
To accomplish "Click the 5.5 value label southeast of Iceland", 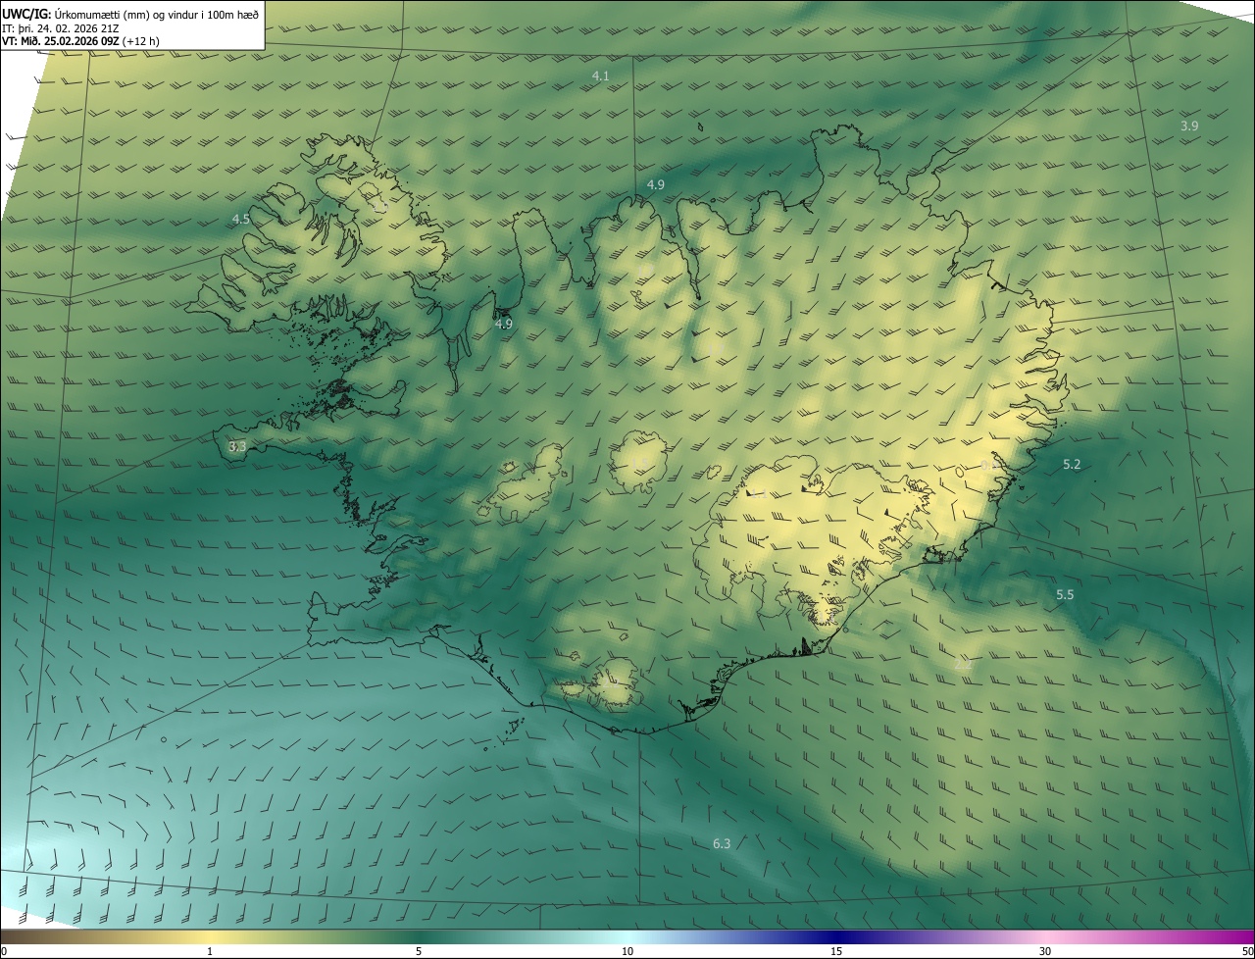I will tap(1065, 594).
